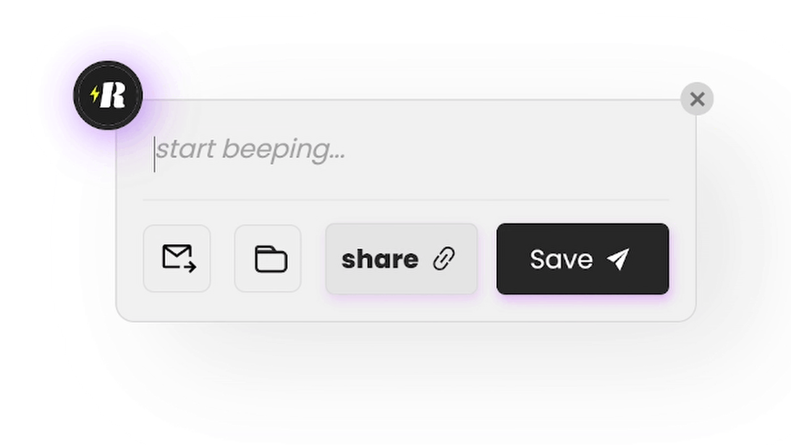The image size is (791, 445).
Task: Click the paper plane icon in Save
Action: (618, 259)
